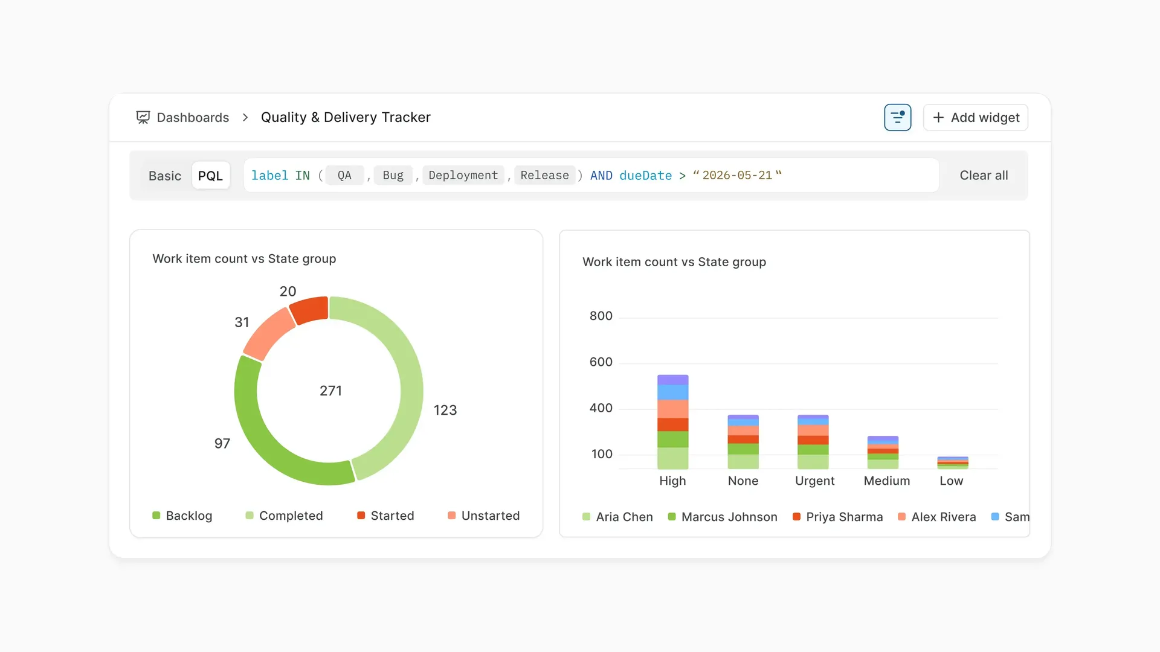The width and height of the screenshot is (1160, 652).
Task: Click the bar chart widget title
Action: (x=674, y=262)
